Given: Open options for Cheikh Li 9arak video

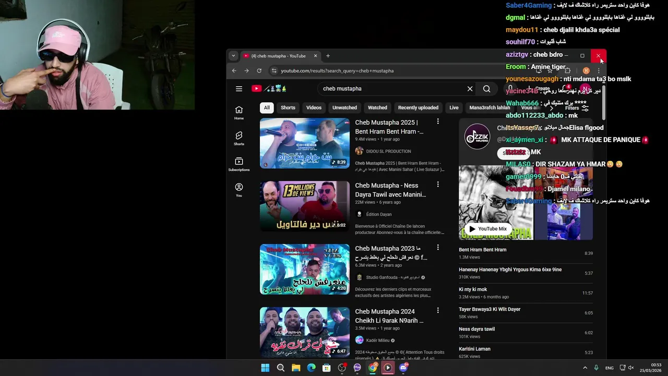Looking at the screenshot, I should [438, 310].
